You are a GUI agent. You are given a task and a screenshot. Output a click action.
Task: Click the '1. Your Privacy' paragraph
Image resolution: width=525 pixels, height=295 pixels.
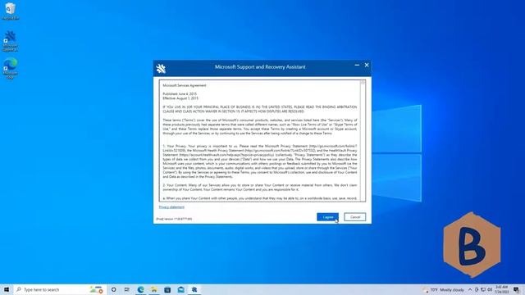[x=260, y=161]
